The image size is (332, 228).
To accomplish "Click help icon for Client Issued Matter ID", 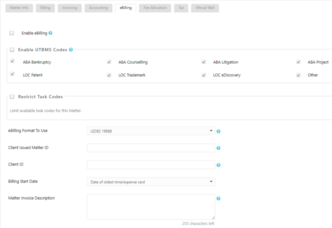I will 218,148.
